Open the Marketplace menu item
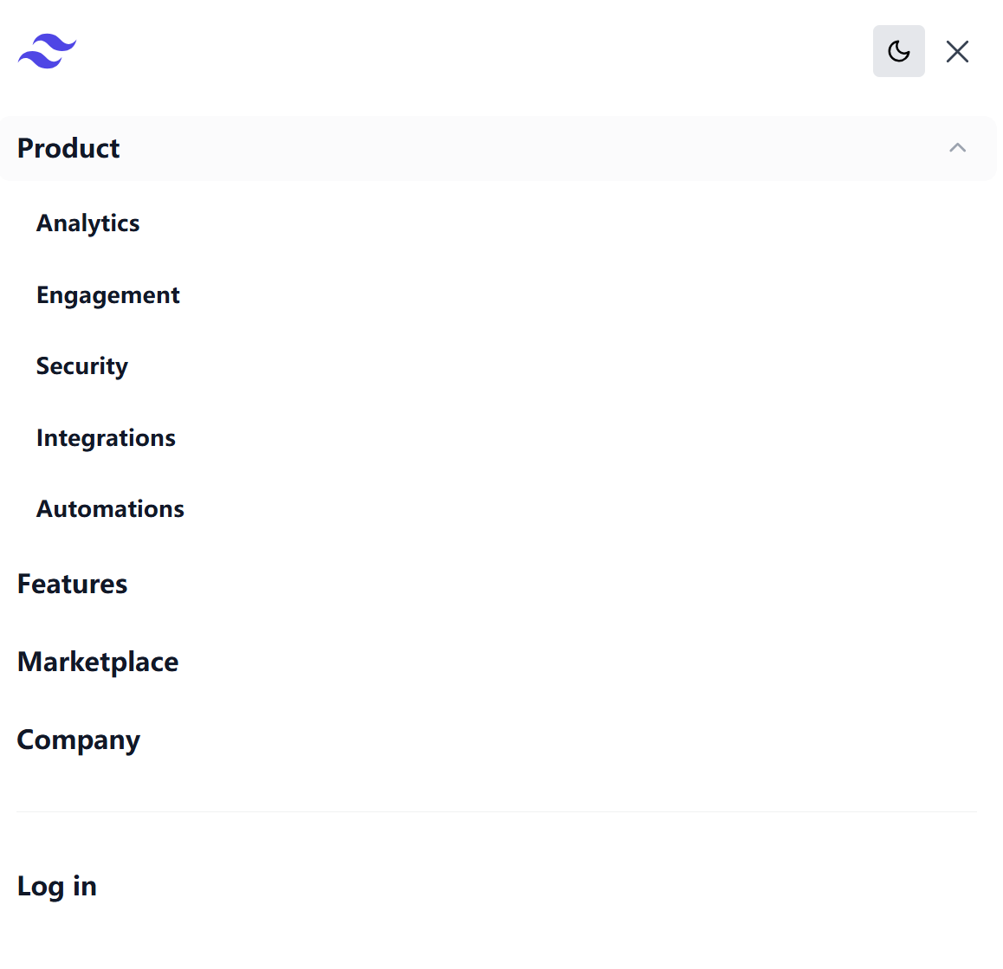The width and height of the screenshot is (1003, 969). pyautogui.click(x=98, y=662)
